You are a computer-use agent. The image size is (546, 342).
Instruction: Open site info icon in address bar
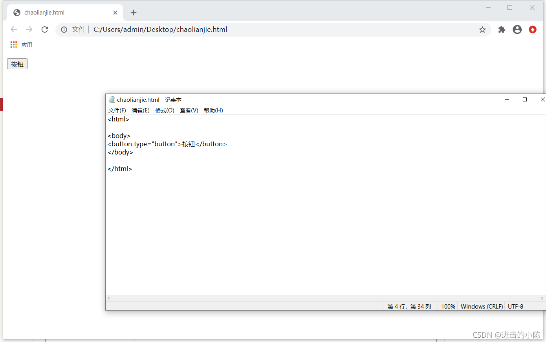tap(64, 29)
